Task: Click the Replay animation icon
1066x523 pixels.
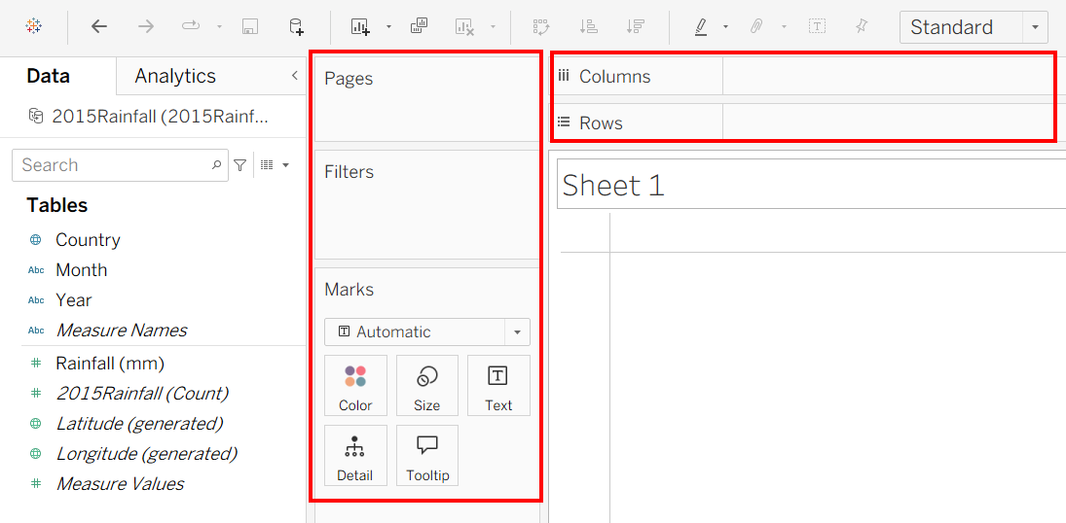Action: pos(191,27)
